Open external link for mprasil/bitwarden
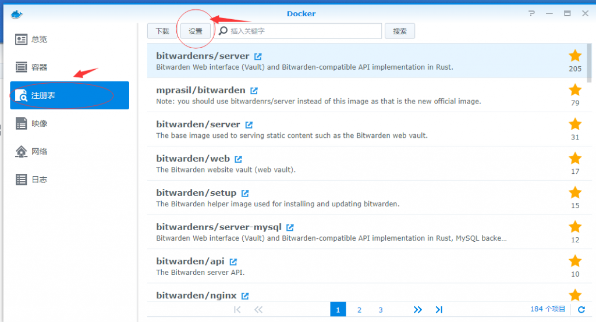The width and height of the screenshot is (596, 322). coord(254,90)
